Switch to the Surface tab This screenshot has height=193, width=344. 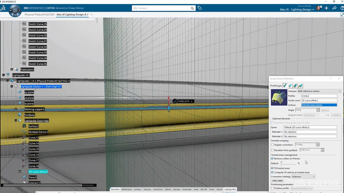click(x=138, y=189)
